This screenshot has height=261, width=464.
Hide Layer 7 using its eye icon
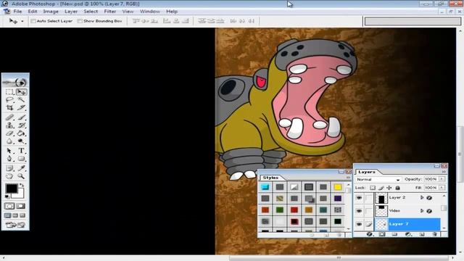pyautogui.click(x=359, y=224)
